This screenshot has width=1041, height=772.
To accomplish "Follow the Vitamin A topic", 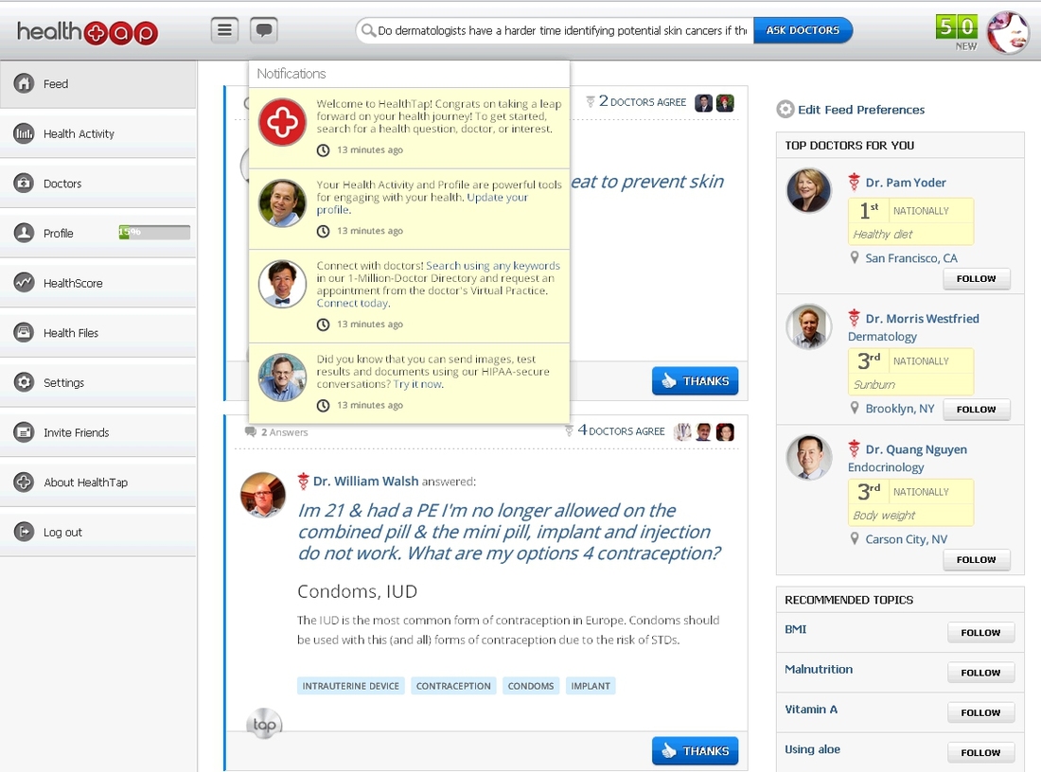I will [980, 712].
